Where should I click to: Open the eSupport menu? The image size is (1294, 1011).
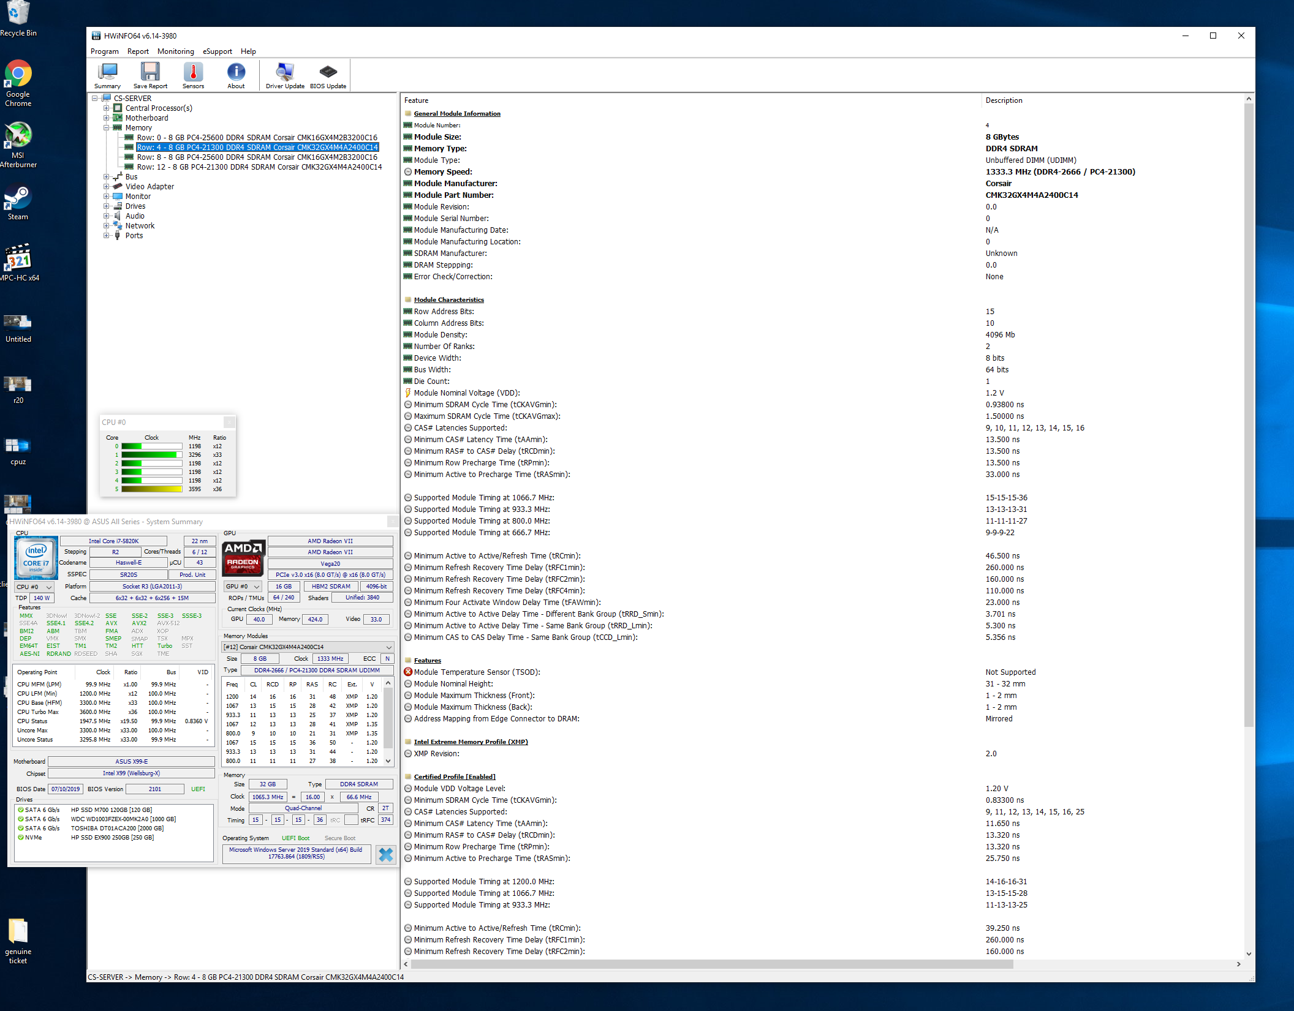tap(217, 51)
